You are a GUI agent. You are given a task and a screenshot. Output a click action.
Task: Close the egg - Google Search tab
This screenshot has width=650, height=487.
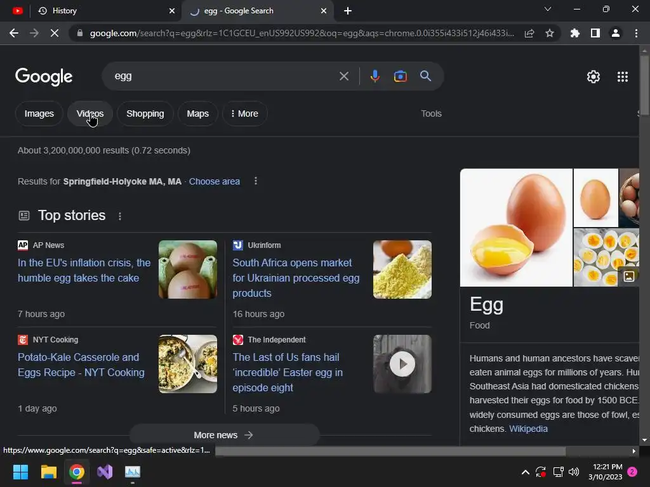tap(324, 11)
